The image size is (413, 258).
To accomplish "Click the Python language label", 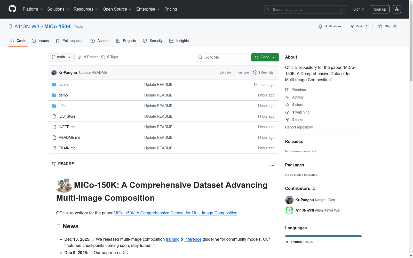I will pyautogui.click(x=296, y=242).
